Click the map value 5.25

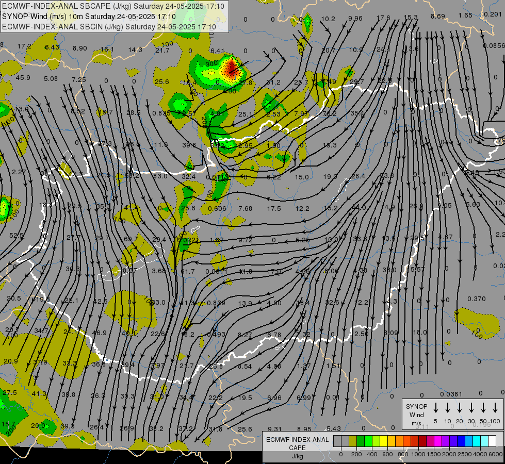[303, 240]
